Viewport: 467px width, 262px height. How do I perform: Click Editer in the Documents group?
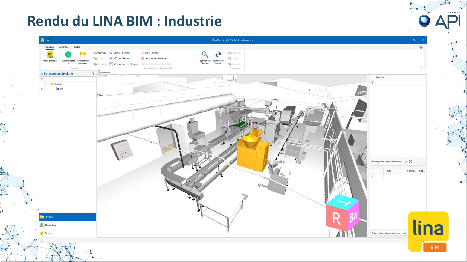233,58
